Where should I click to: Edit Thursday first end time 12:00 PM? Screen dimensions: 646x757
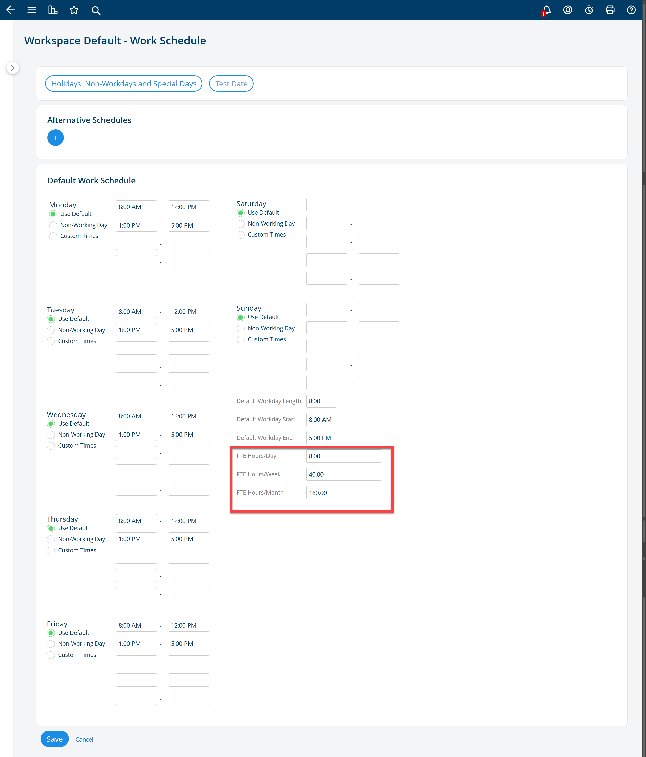(x=189, y=521)
